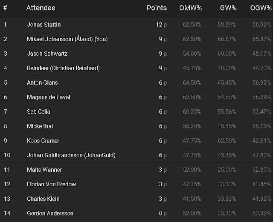Click on Seb Celia's name
Viewport: 273px width, 222px height.
39,111
